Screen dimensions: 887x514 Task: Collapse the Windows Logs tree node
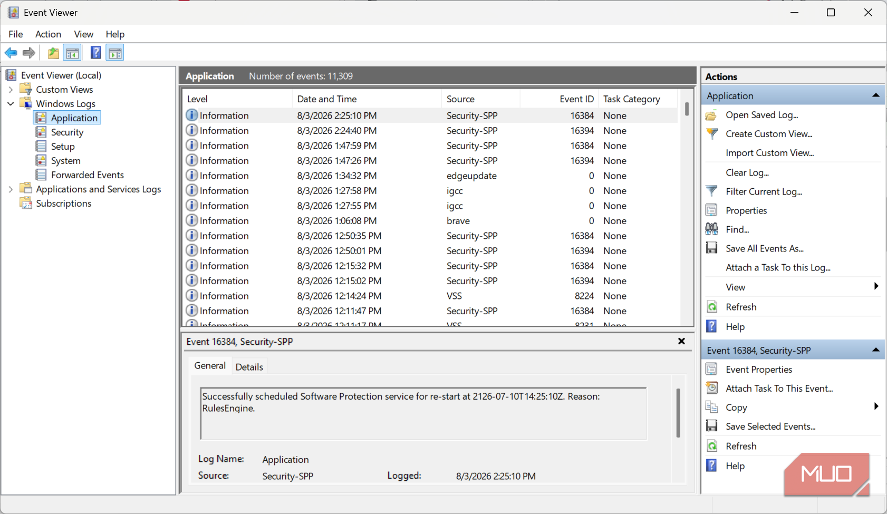point(11,104)
